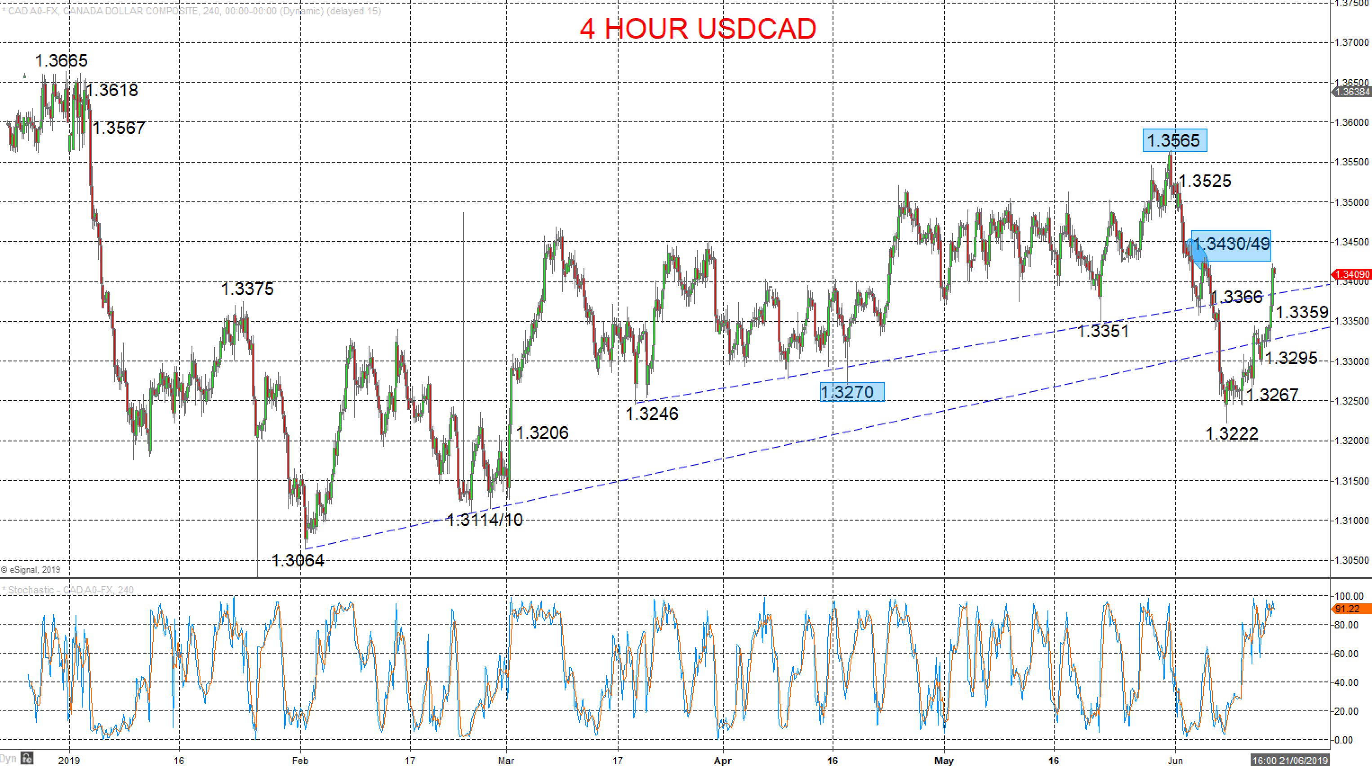Select the 1.3525 price annotation
This screenshot has height=766, width=1372.
coord(1205,181)
